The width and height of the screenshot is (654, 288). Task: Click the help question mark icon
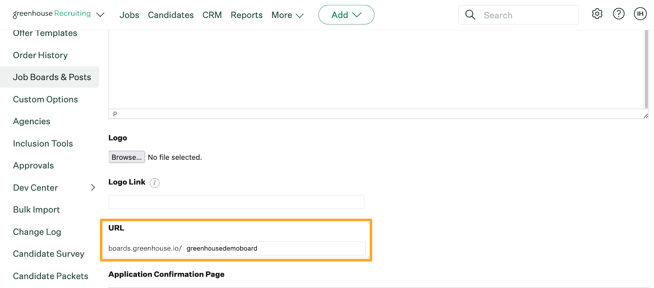[x=618, y=14]
